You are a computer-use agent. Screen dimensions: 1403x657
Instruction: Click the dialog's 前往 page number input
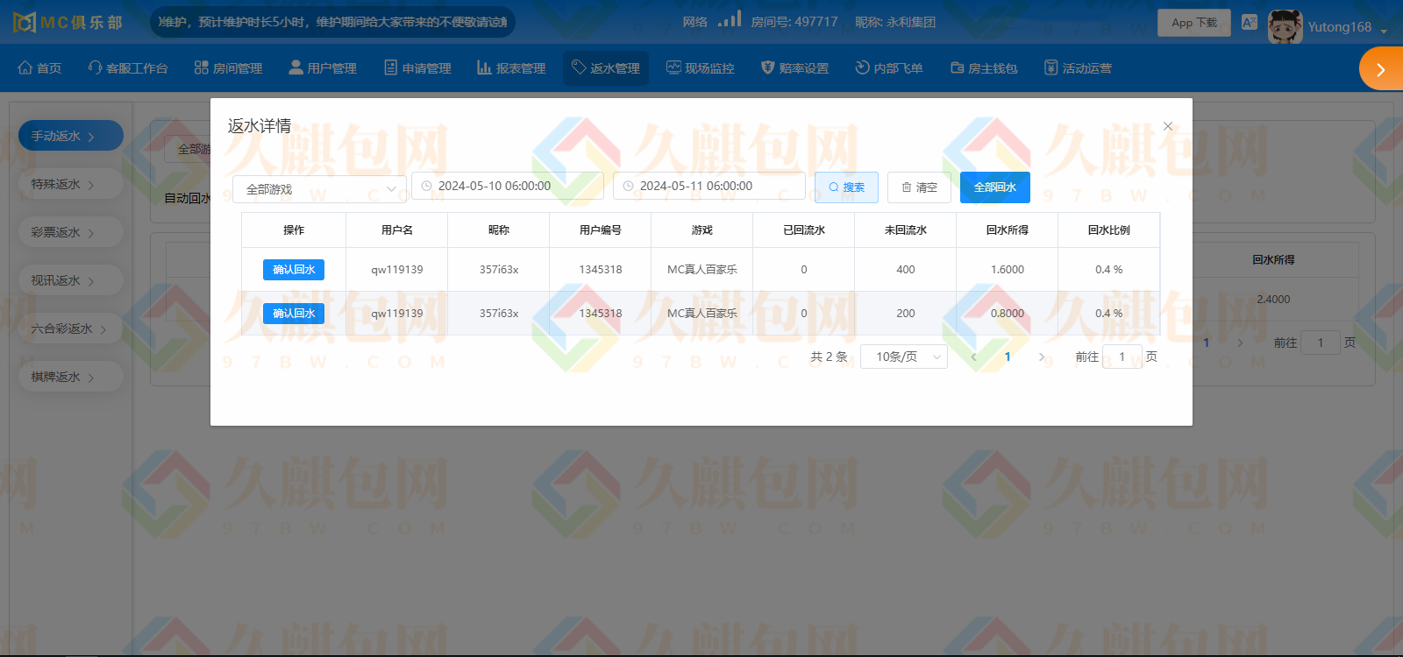pyautogui.click(x=1122, y=357)
